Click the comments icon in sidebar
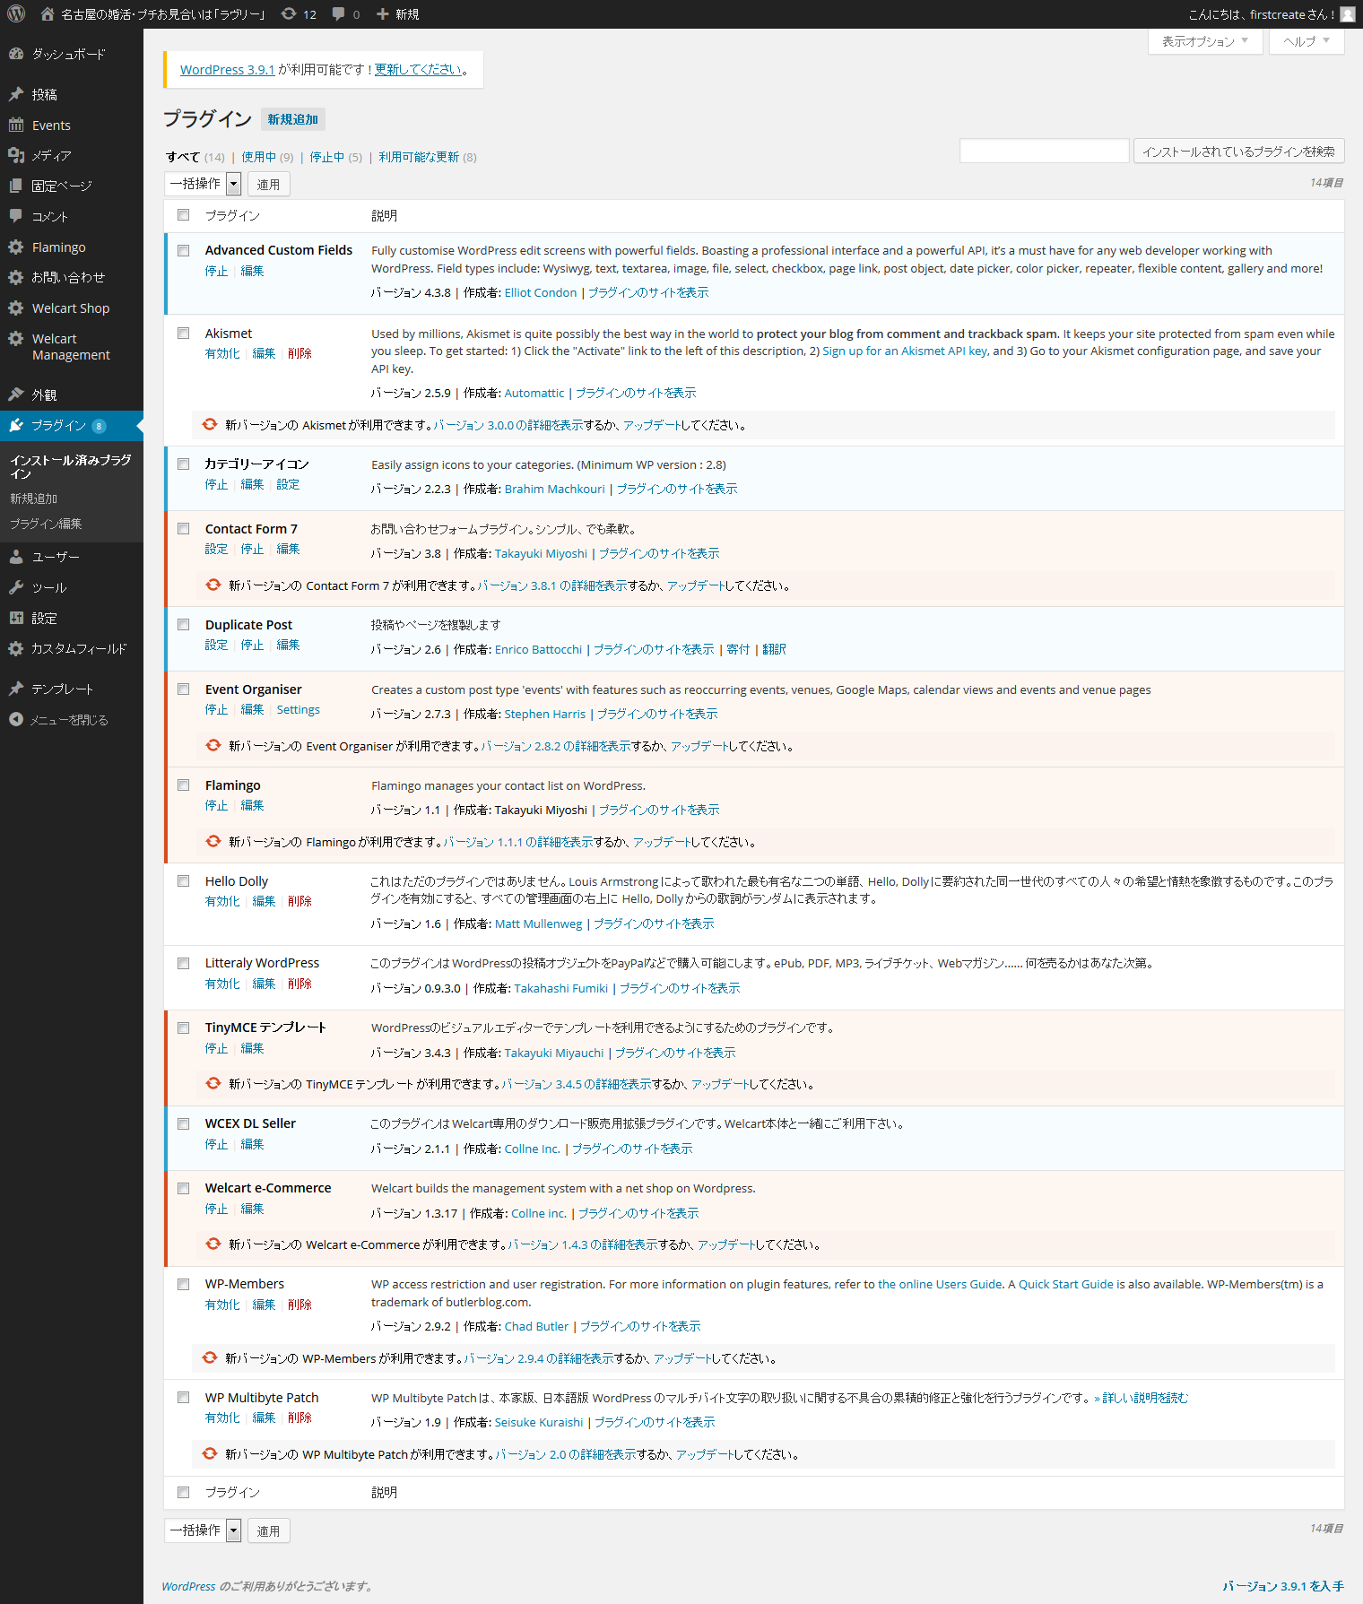1363x1604 pixels. 16,216
